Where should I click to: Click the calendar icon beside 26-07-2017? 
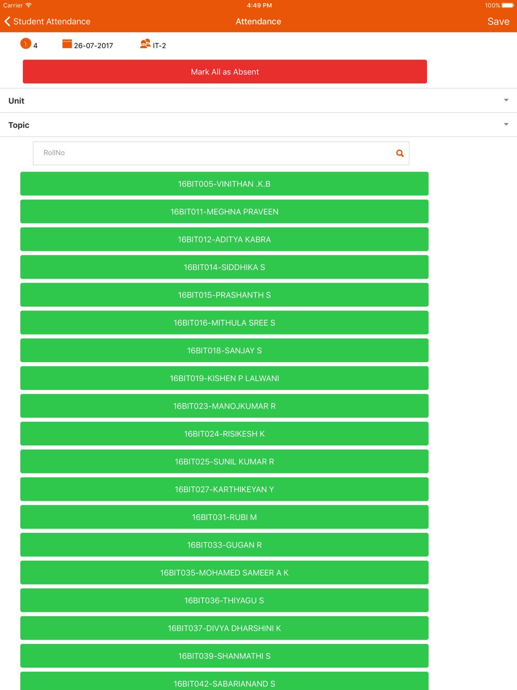67,43
